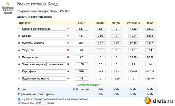Screen dimensions: 175x106
Task: Select the Капуста белокочанная product name field
Action: 44,29
